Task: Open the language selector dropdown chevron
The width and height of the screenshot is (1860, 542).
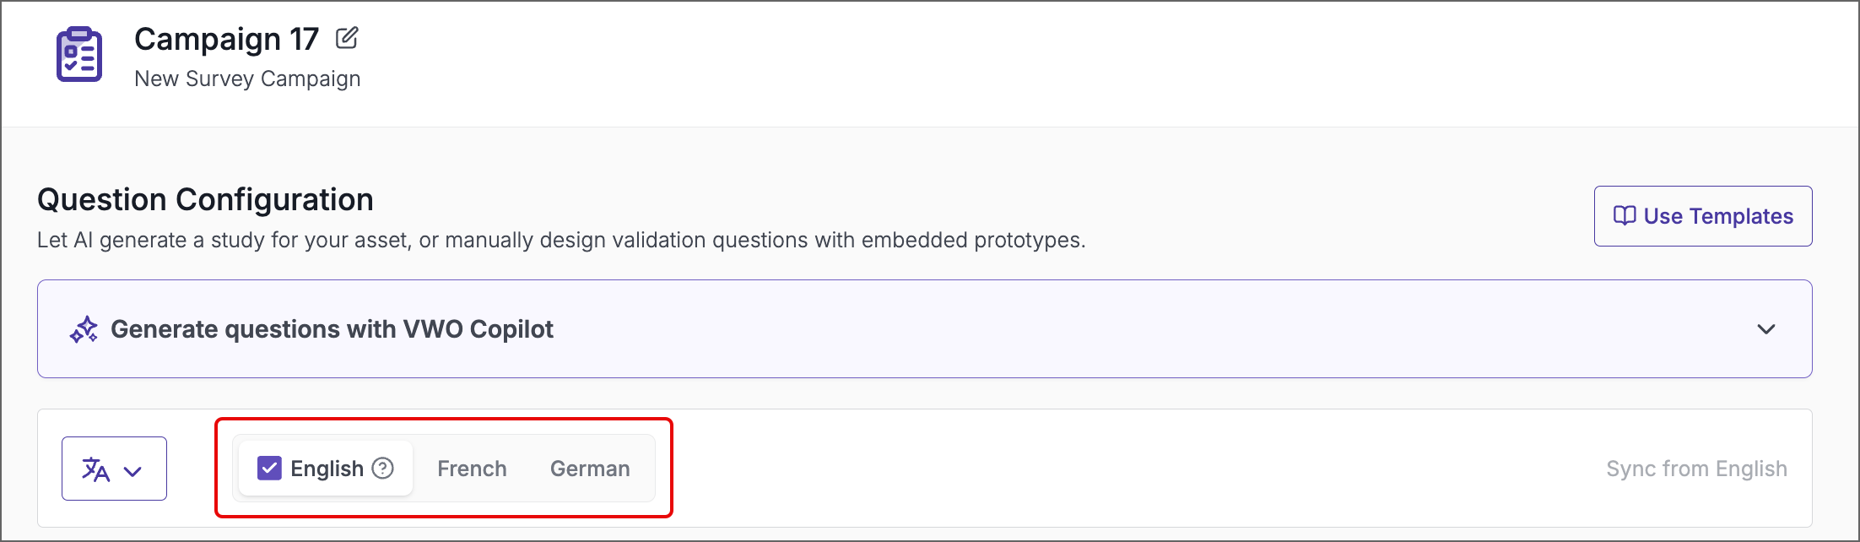Action: click(132, 470)
